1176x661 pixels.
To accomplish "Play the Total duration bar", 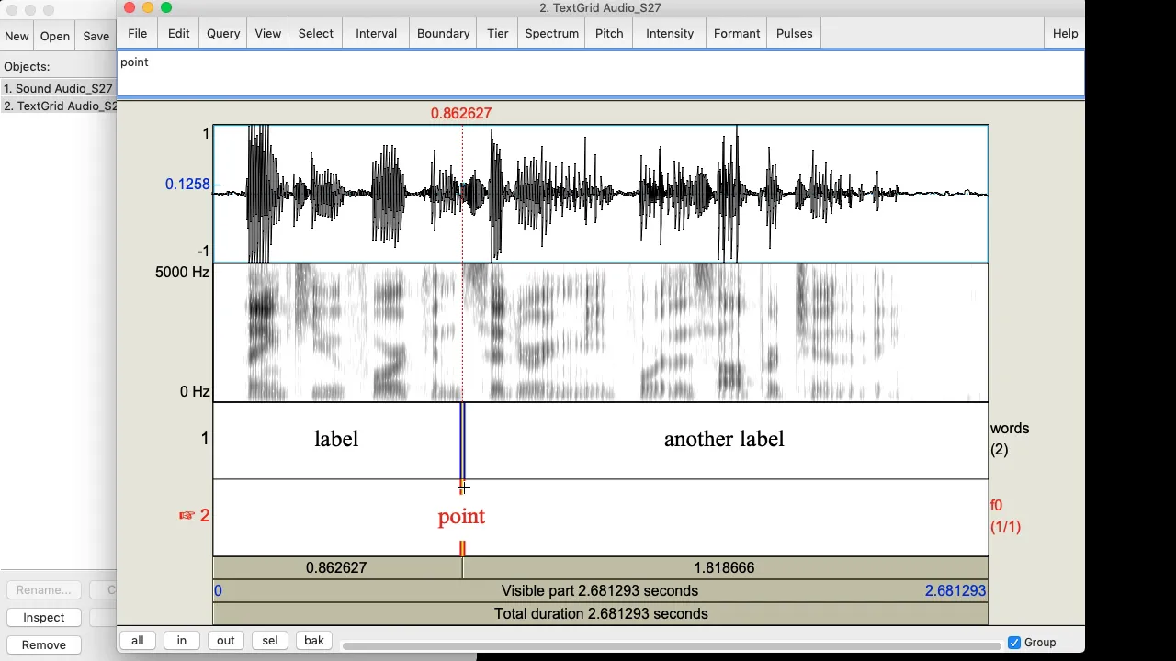I will point(601,613).
